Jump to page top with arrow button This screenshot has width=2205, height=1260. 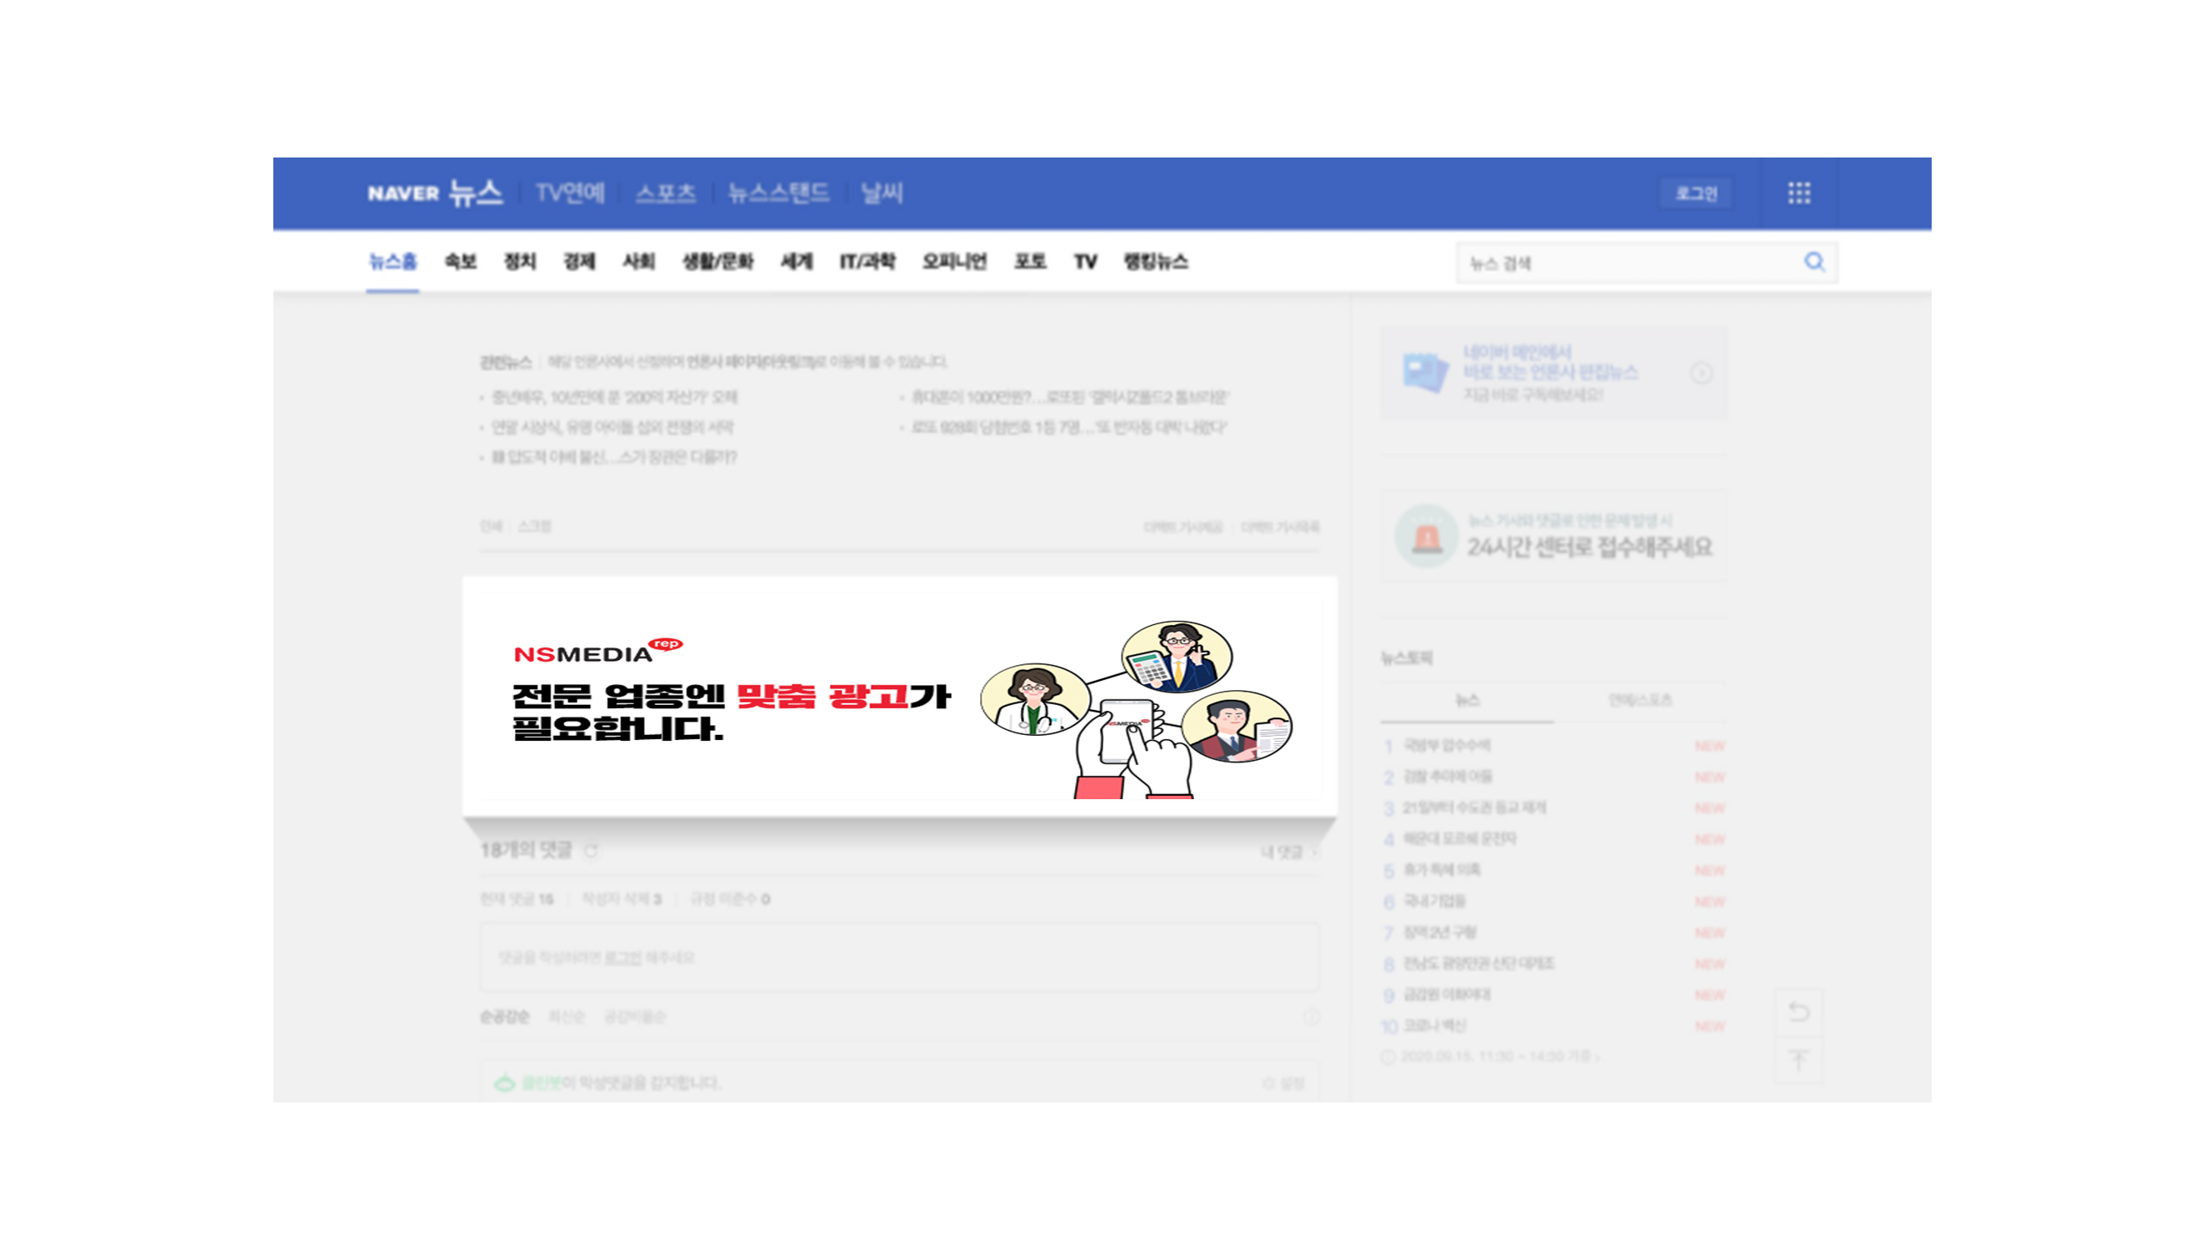coord(1798,1059)
